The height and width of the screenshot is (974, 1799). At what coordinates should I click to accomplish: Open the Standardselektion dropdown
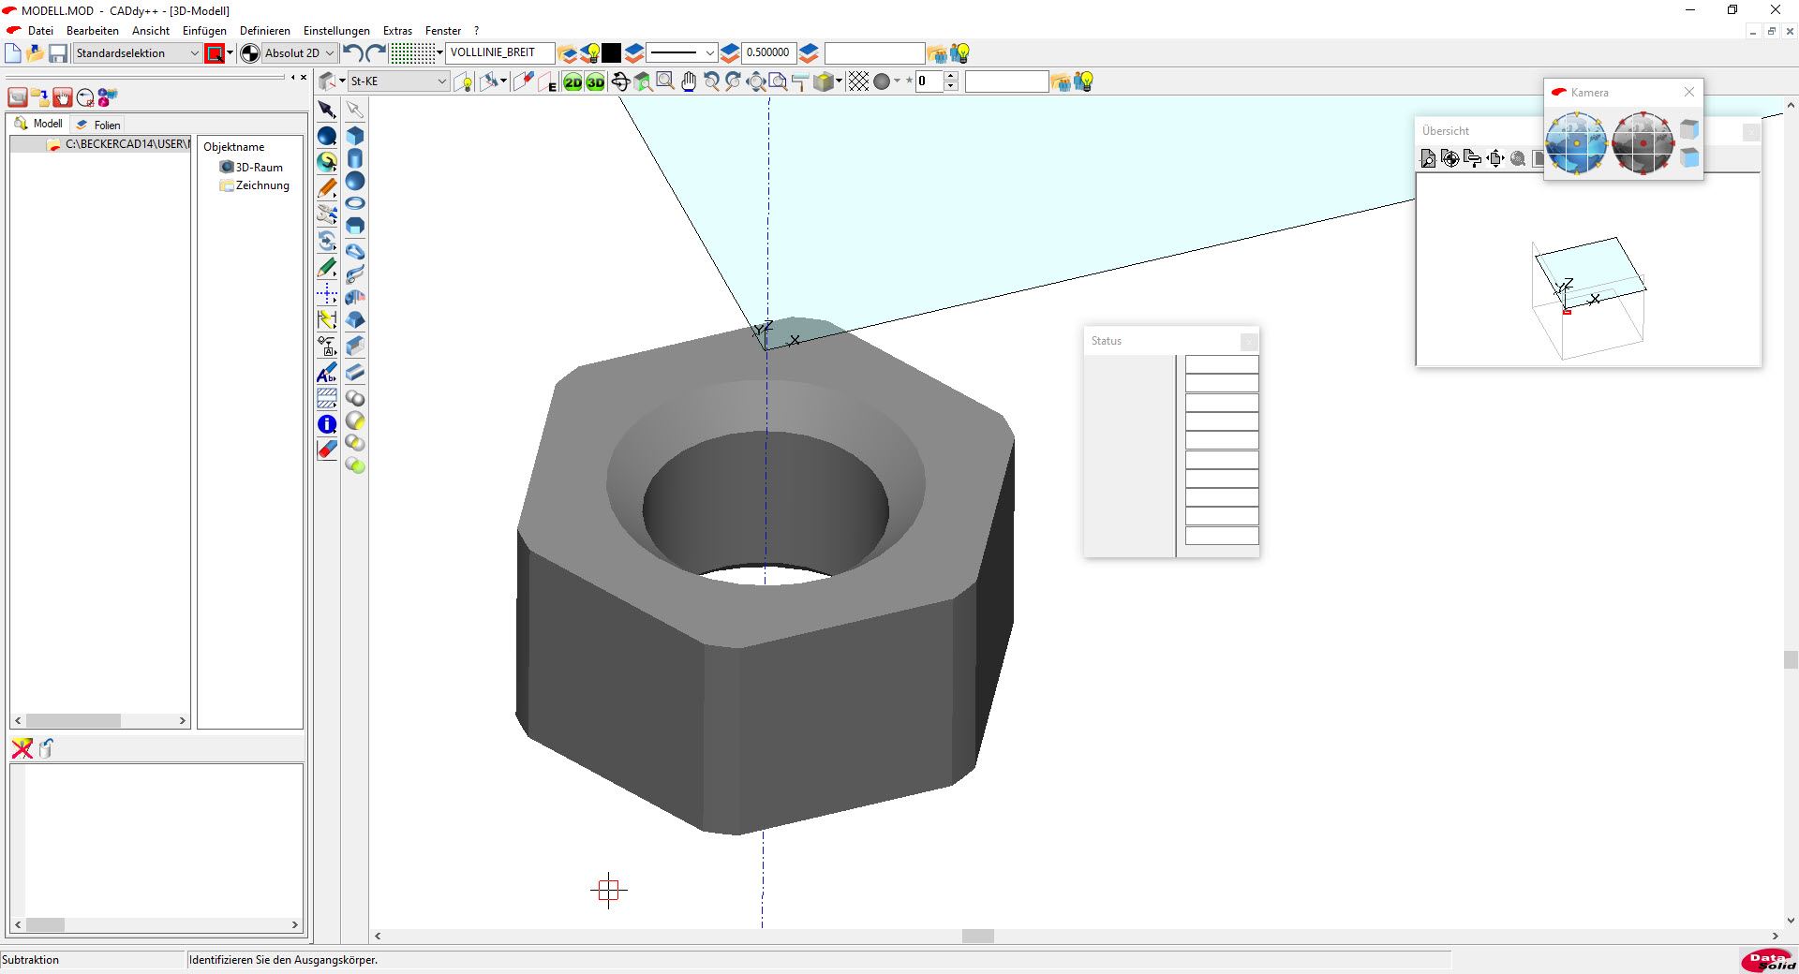click(138, 53)
